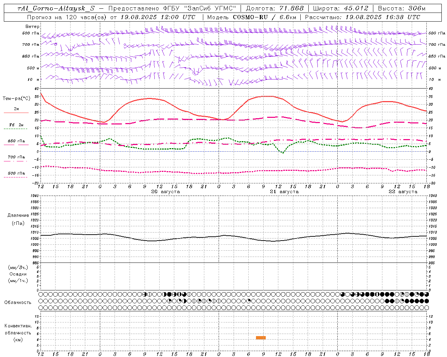Click the orange convective cloud bar
Viewport: 447px width, 357px height.
coord(261,337)
